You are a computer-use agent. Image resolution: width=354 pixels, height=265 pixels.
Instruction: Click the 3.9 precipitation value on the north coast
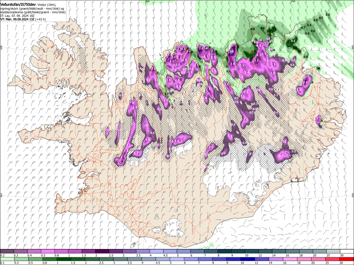(232, 52)
